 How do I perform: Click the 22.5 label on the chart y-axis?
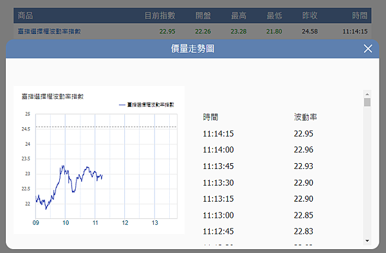(26, 189)
